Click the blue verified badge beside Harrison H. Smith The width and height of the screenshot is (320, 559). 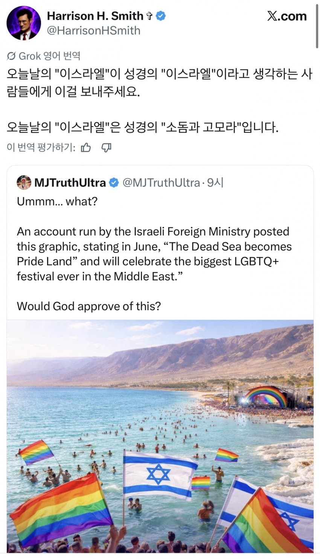click(162, 16)
